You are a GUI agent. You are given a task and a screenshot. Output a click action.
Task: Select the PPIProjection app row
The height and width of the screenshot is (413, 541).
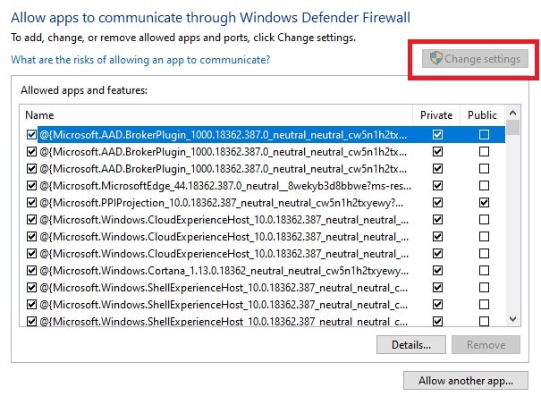click(224, 203)
